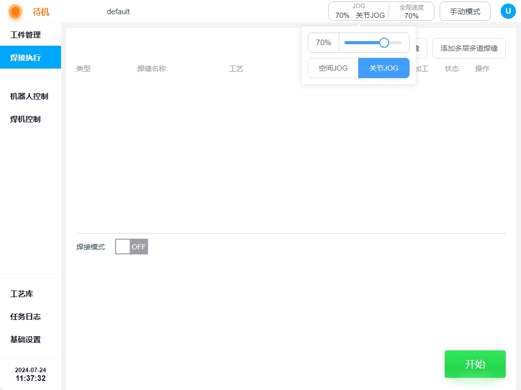Select 空间JOG mode option
The image size is (521, 390).
point(333,68)
